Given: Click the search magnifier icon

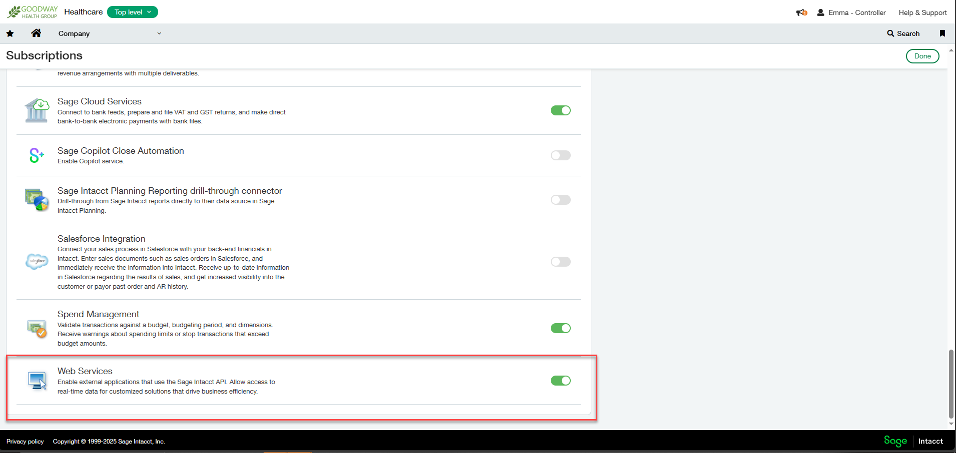Looking at the screenshot, I should (890, 33).
